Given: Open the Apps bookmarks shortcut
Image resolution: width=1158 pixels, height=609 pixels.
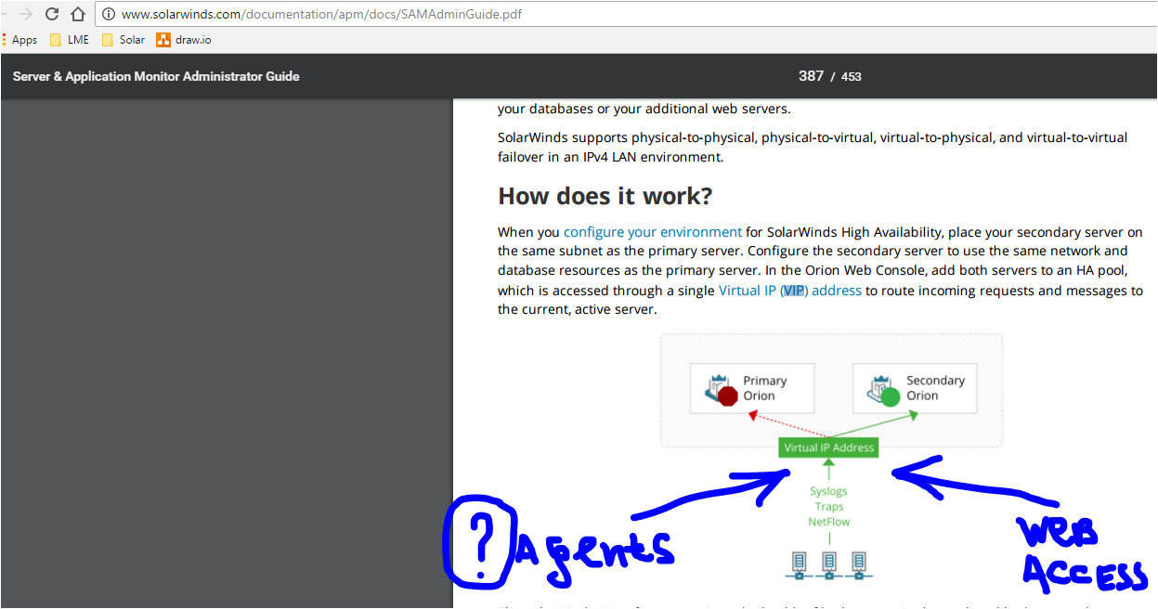Looking at the screenshot, I should tap(20, 40).
